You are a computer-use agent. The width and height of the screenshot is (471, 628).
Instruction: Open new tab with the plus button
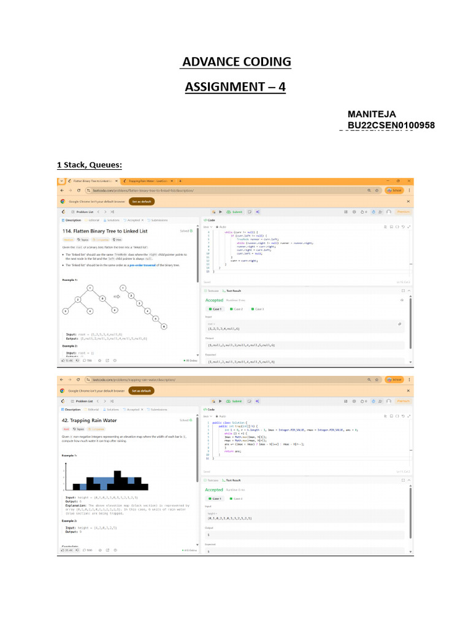click(x=180, y=181)
